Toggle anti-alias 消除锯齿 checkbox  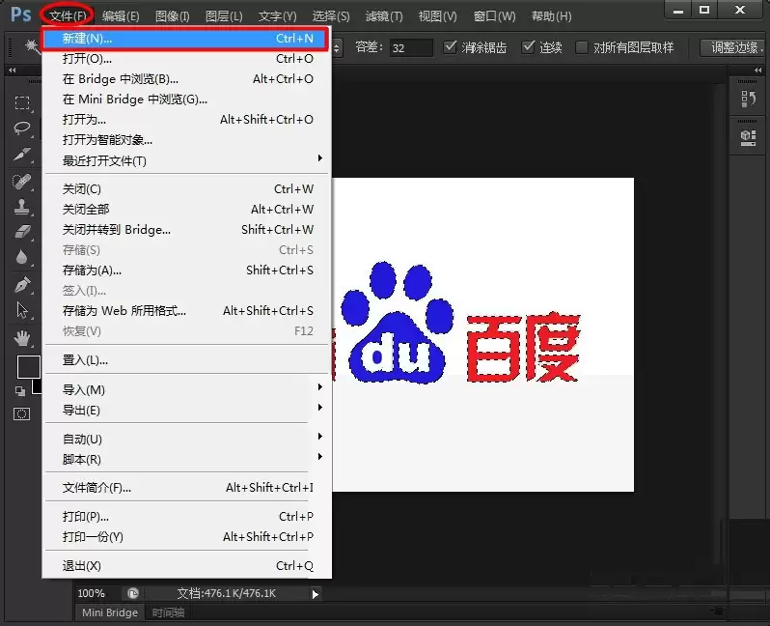(450, 47)
